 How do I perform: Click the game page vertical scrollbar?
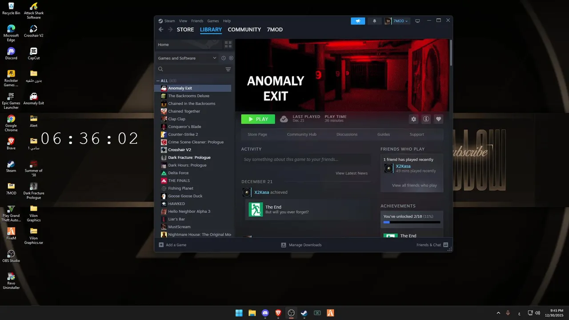(x=451, y=52)
